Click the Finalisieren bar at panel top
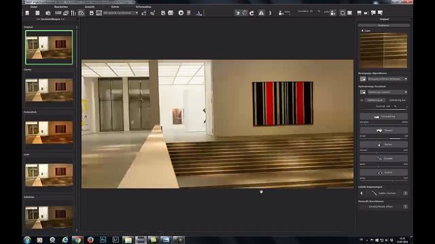This screenshot has width=435, height=244. (x=383, y=26)
